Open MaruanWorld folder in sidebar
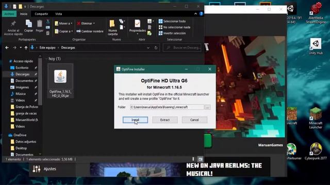The height and width of the screenshot is (185, 330). coord(24,120)
